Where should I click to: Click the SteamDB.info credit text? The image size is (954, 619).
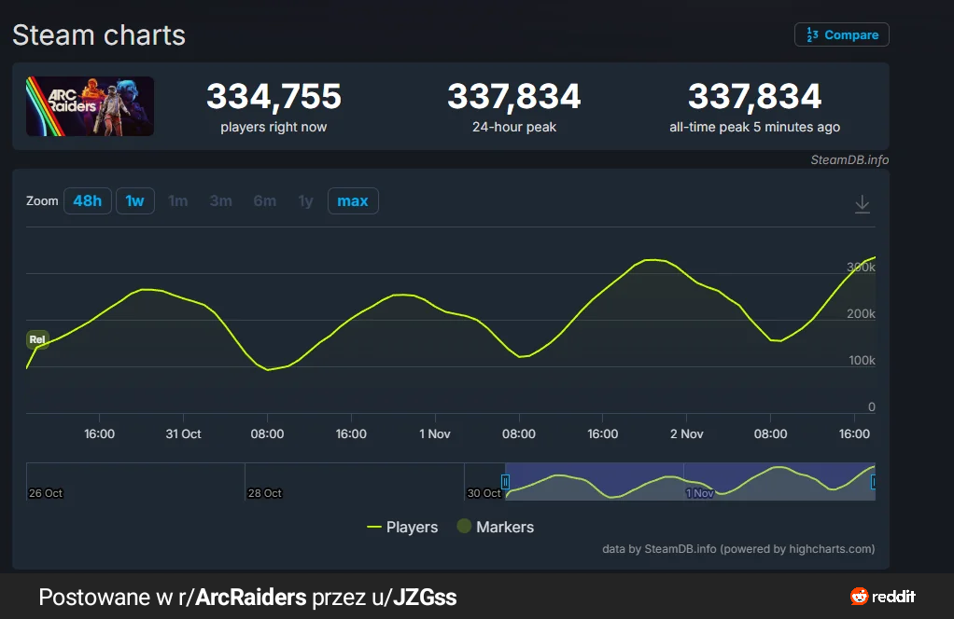[x=849, y=159]
